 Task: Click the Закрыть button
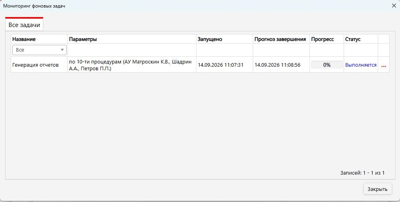click(x=377, y=189)
